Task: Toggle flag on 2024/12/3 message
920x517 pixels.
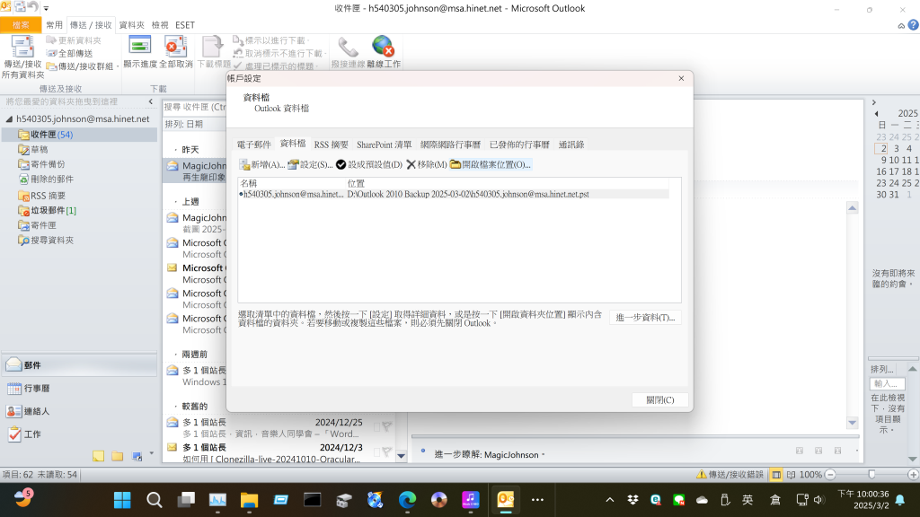Action: 386,452
